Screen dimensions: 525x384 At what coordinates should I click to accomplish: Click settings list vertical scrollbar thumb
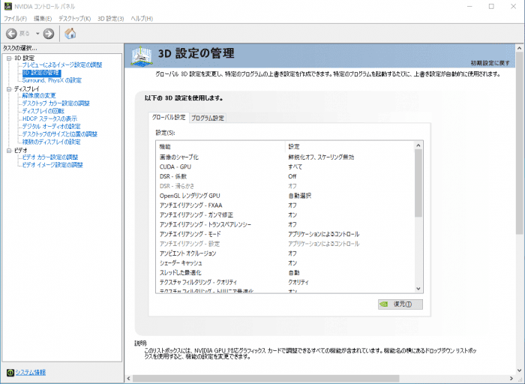click(x=418, y=183)
